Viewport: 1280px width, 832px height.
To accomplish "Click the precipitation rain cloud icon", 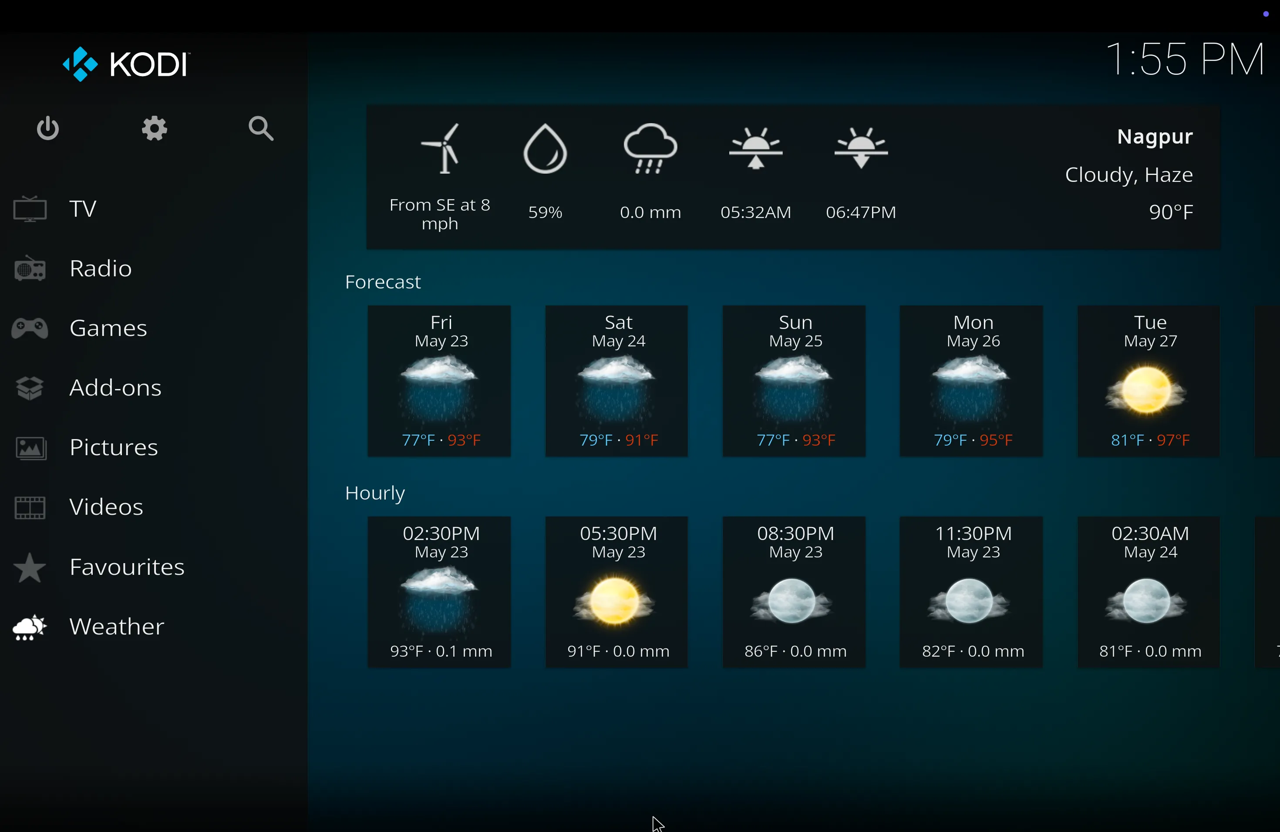I will 650,148.
